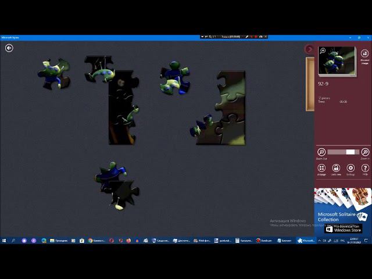The image size is (372, 279).
Task: Click the zoom level slider bar
Action: (344, 152)
